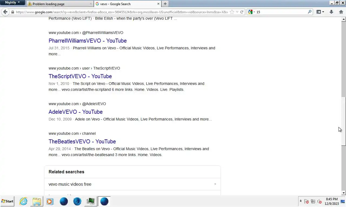Open the Windows Start menu
Image resolution: width=346 pixels, height=207 pixels.
7,201
